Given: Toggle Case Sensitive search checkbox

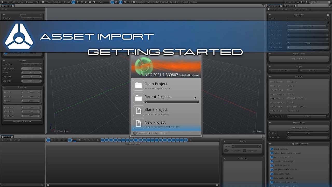Looking at the screenshot, I should (x=226, y=151).
